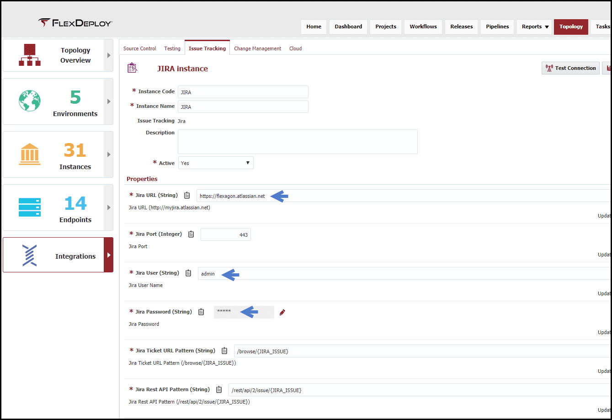This screenshot has height=420, width=612.
Task: Open the Reports dropdown menu
Action: click(535, 27)
